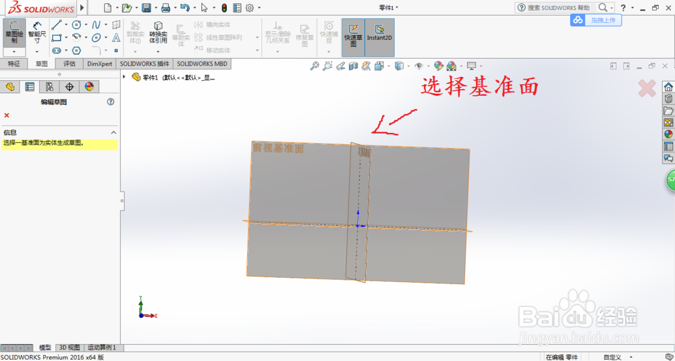This screenshot has height=361, width=675.
Task: Click the search SOLIDWORKS 帮助 field
Action: 560,7
